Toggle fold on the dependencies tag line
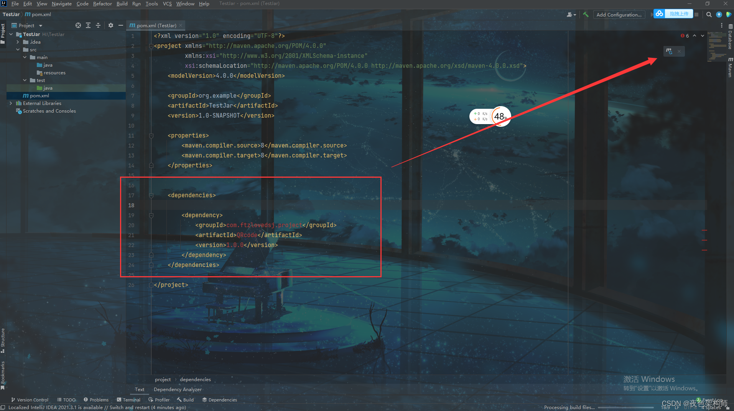Image resolution: width=734 pixels, height=411 pixels. (151, 195)
